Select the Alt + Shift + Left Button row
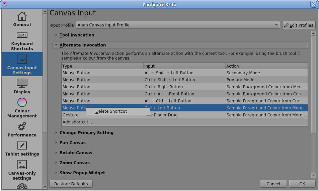This screenshot has width=319, height=191. 184,73
